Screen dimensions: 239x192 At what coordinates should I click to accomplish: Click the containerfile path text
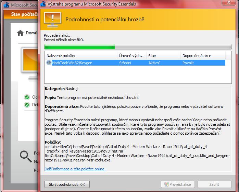(x=126, y=149)
